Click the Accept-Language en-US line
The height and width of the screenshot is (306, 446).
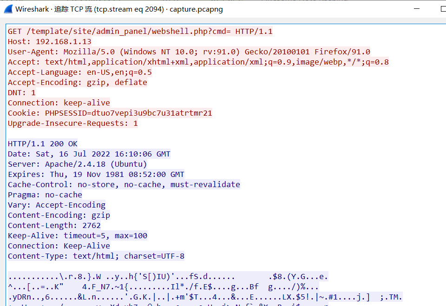[x=79, y=72]
